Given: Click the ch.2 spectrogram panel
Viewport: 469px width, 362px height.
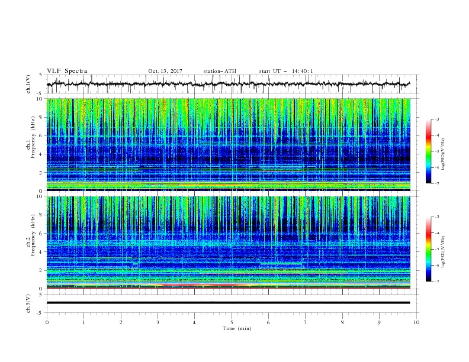Looking at the screenshot, I should [x=229, y=243].
